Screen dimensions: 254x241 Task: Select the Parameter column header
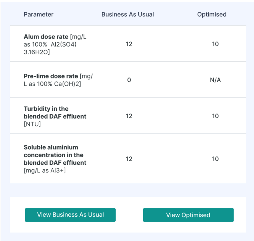pos(39,14)
